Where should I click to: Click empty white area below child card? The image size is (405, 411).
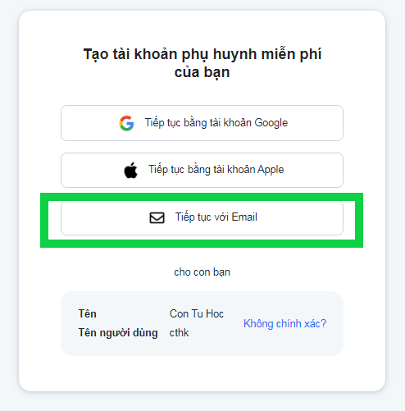coord(202,373)
